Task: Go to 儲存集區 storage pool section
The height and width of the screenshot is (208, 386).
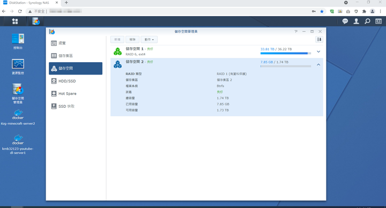Action: (x=76, y=56)
